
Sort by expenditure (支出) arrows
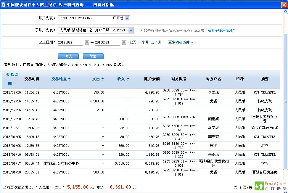coord(102,79)
